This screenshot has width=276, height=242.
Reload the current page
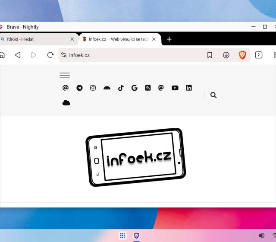[50, 55]
